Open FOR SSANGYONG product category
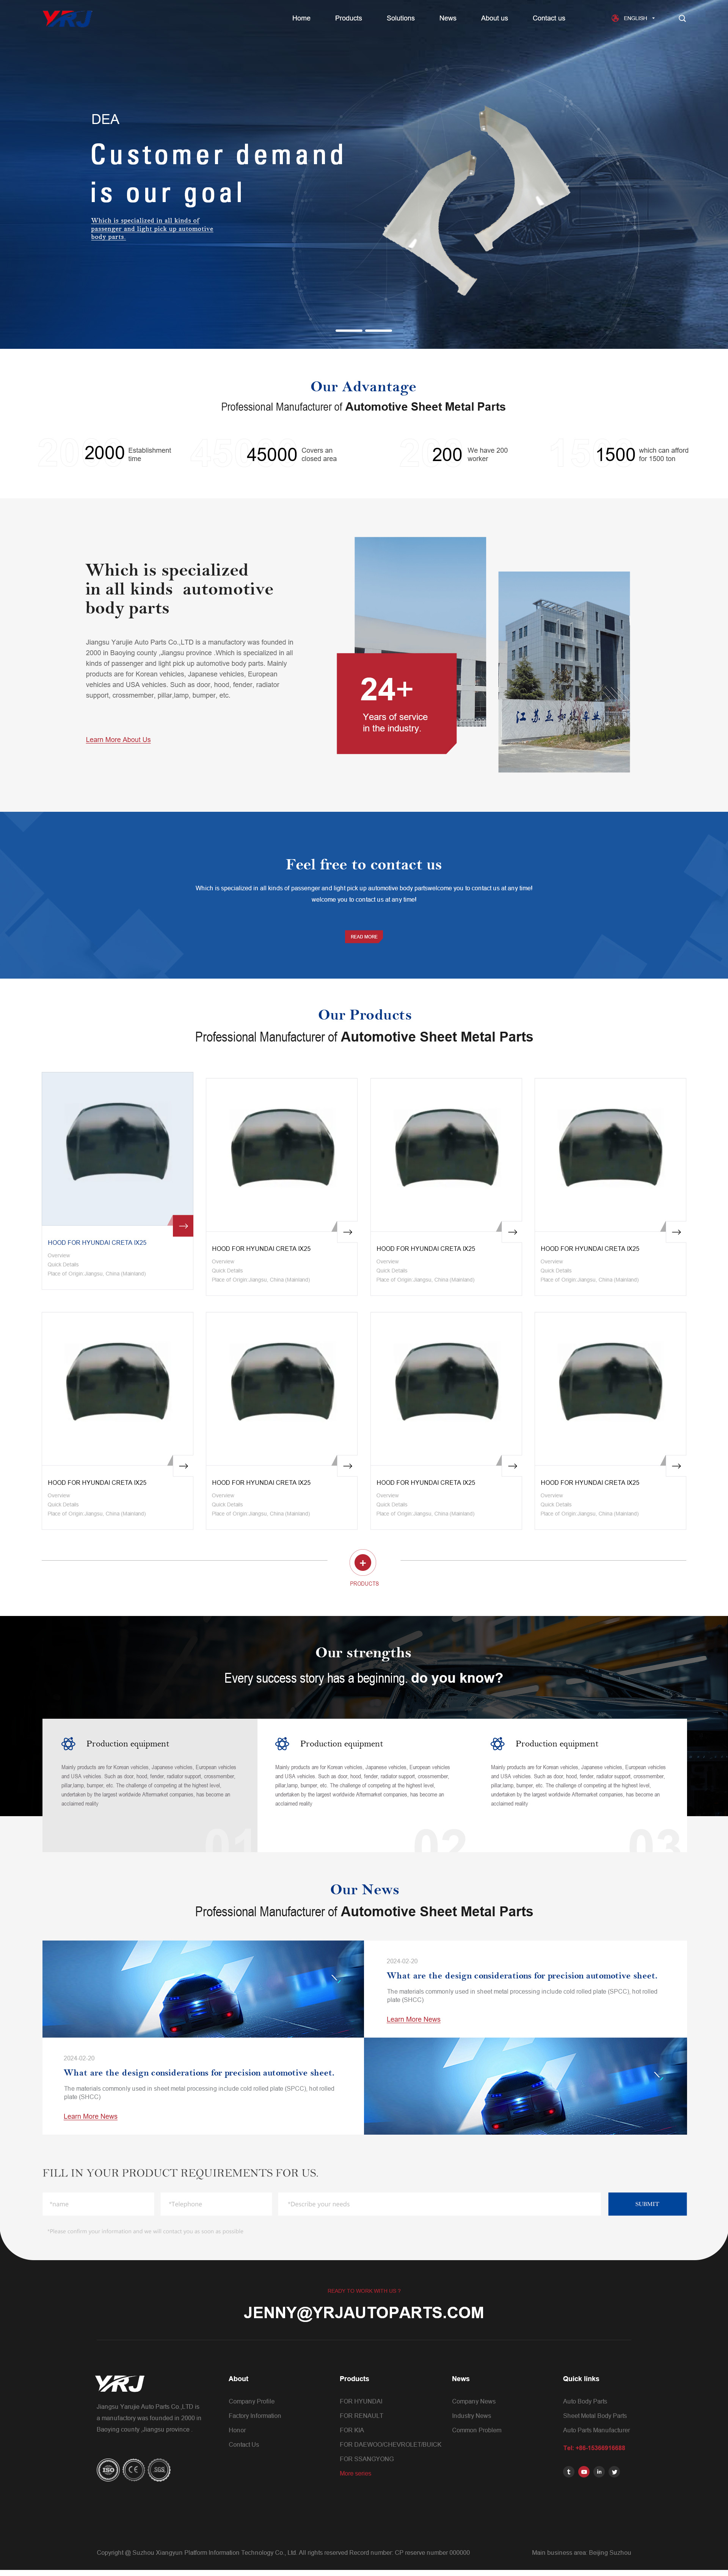 coord(367,2458)
